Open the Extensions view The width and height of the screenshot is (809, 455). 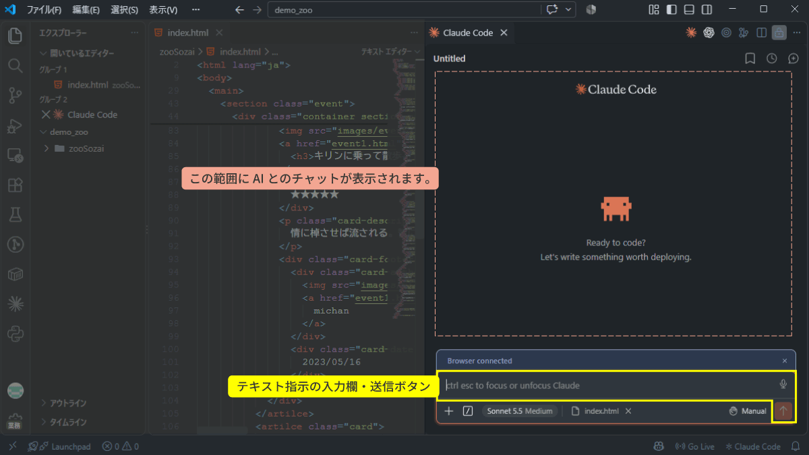coord(15,185)
